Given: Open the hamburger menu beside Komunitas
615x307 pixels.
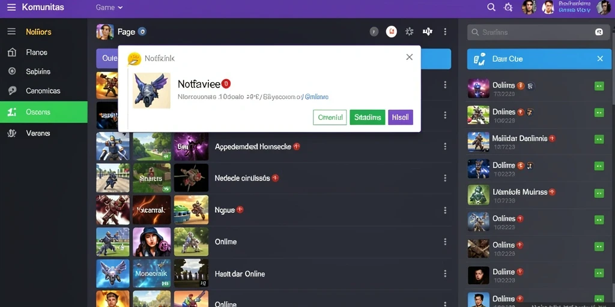Looking at the screenshot, I should click(11, 7).
